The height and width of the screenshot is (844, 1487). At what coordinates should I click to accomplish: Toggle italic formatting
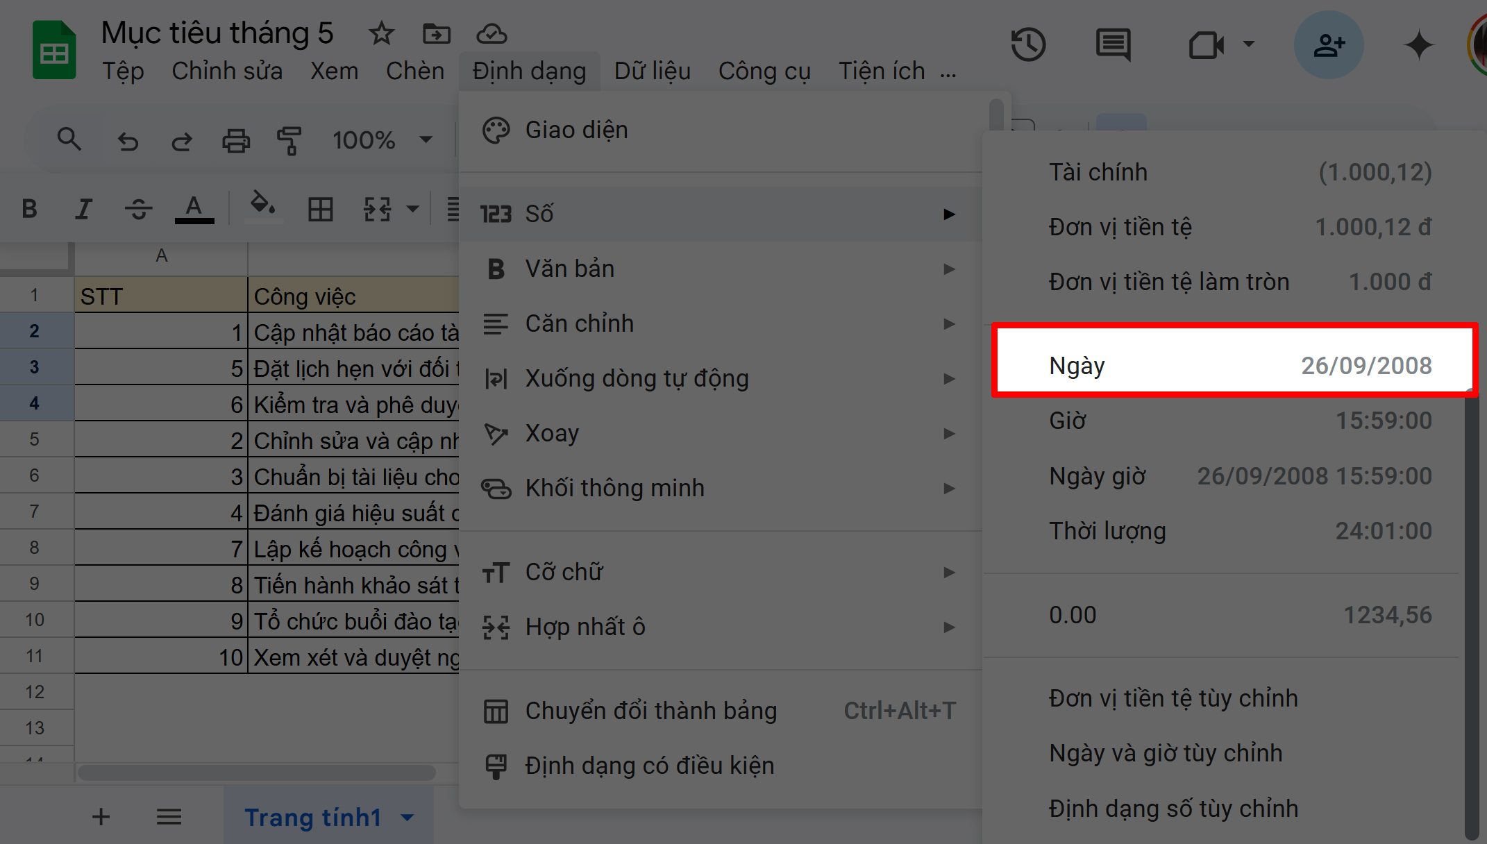83,208
